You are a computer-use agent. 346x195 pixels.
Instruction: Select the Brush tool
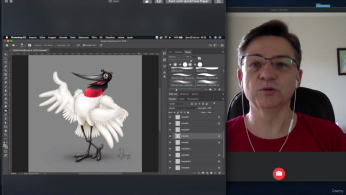(x=6, y=87)
